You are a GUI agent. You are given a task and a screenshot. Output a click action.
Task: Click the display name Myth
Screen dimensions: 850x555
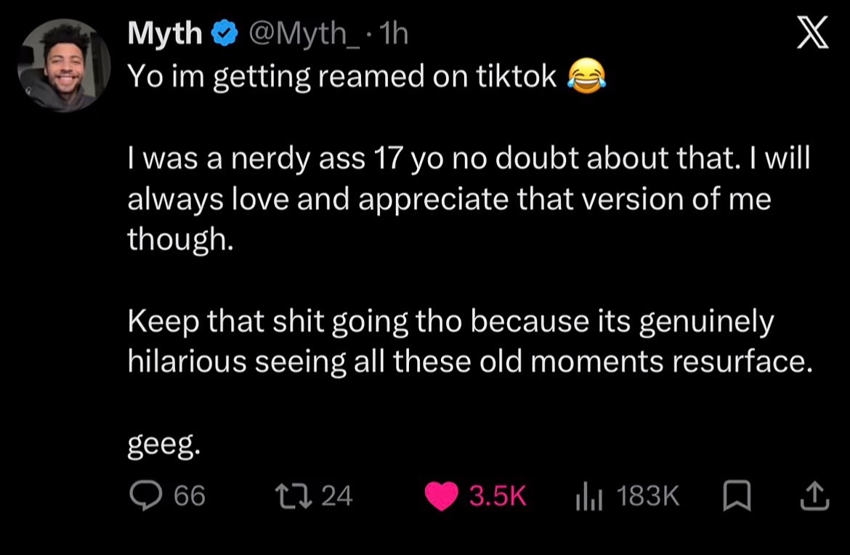click(165, 33)
